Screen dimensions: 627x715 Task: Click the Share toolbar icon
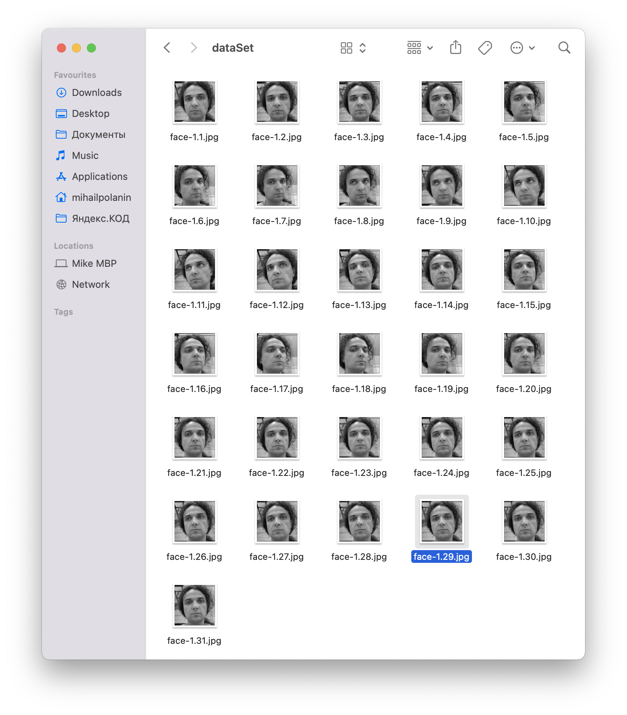455,48
